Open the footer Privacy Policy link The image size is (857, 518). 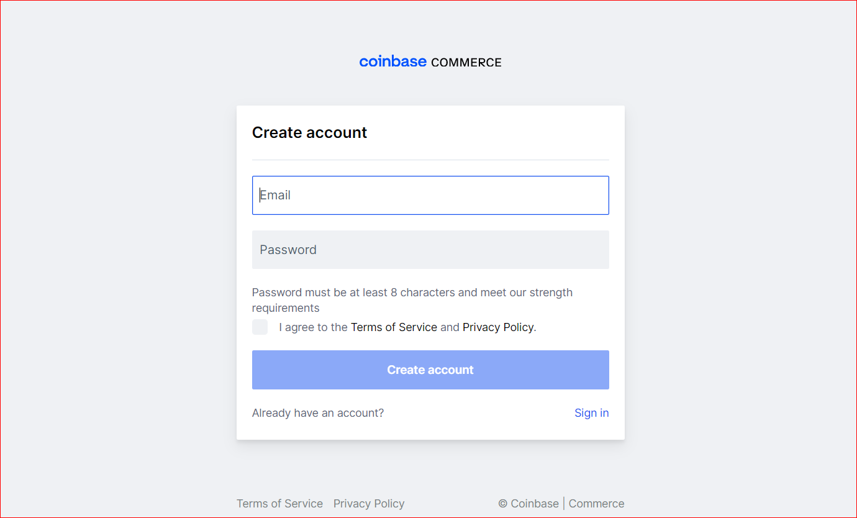pos(369,504)
